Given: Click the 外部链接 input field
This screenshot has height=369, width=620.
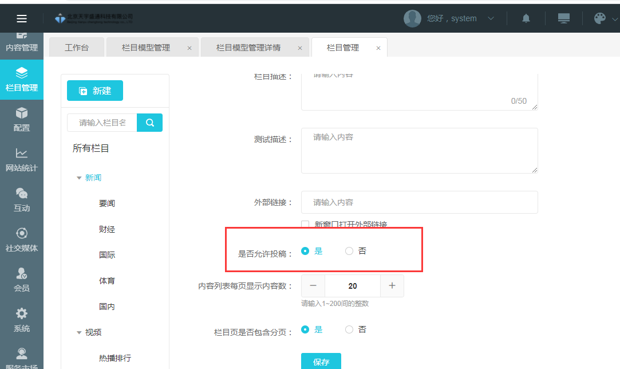Looking at the screenshot, I should (419, 202).
